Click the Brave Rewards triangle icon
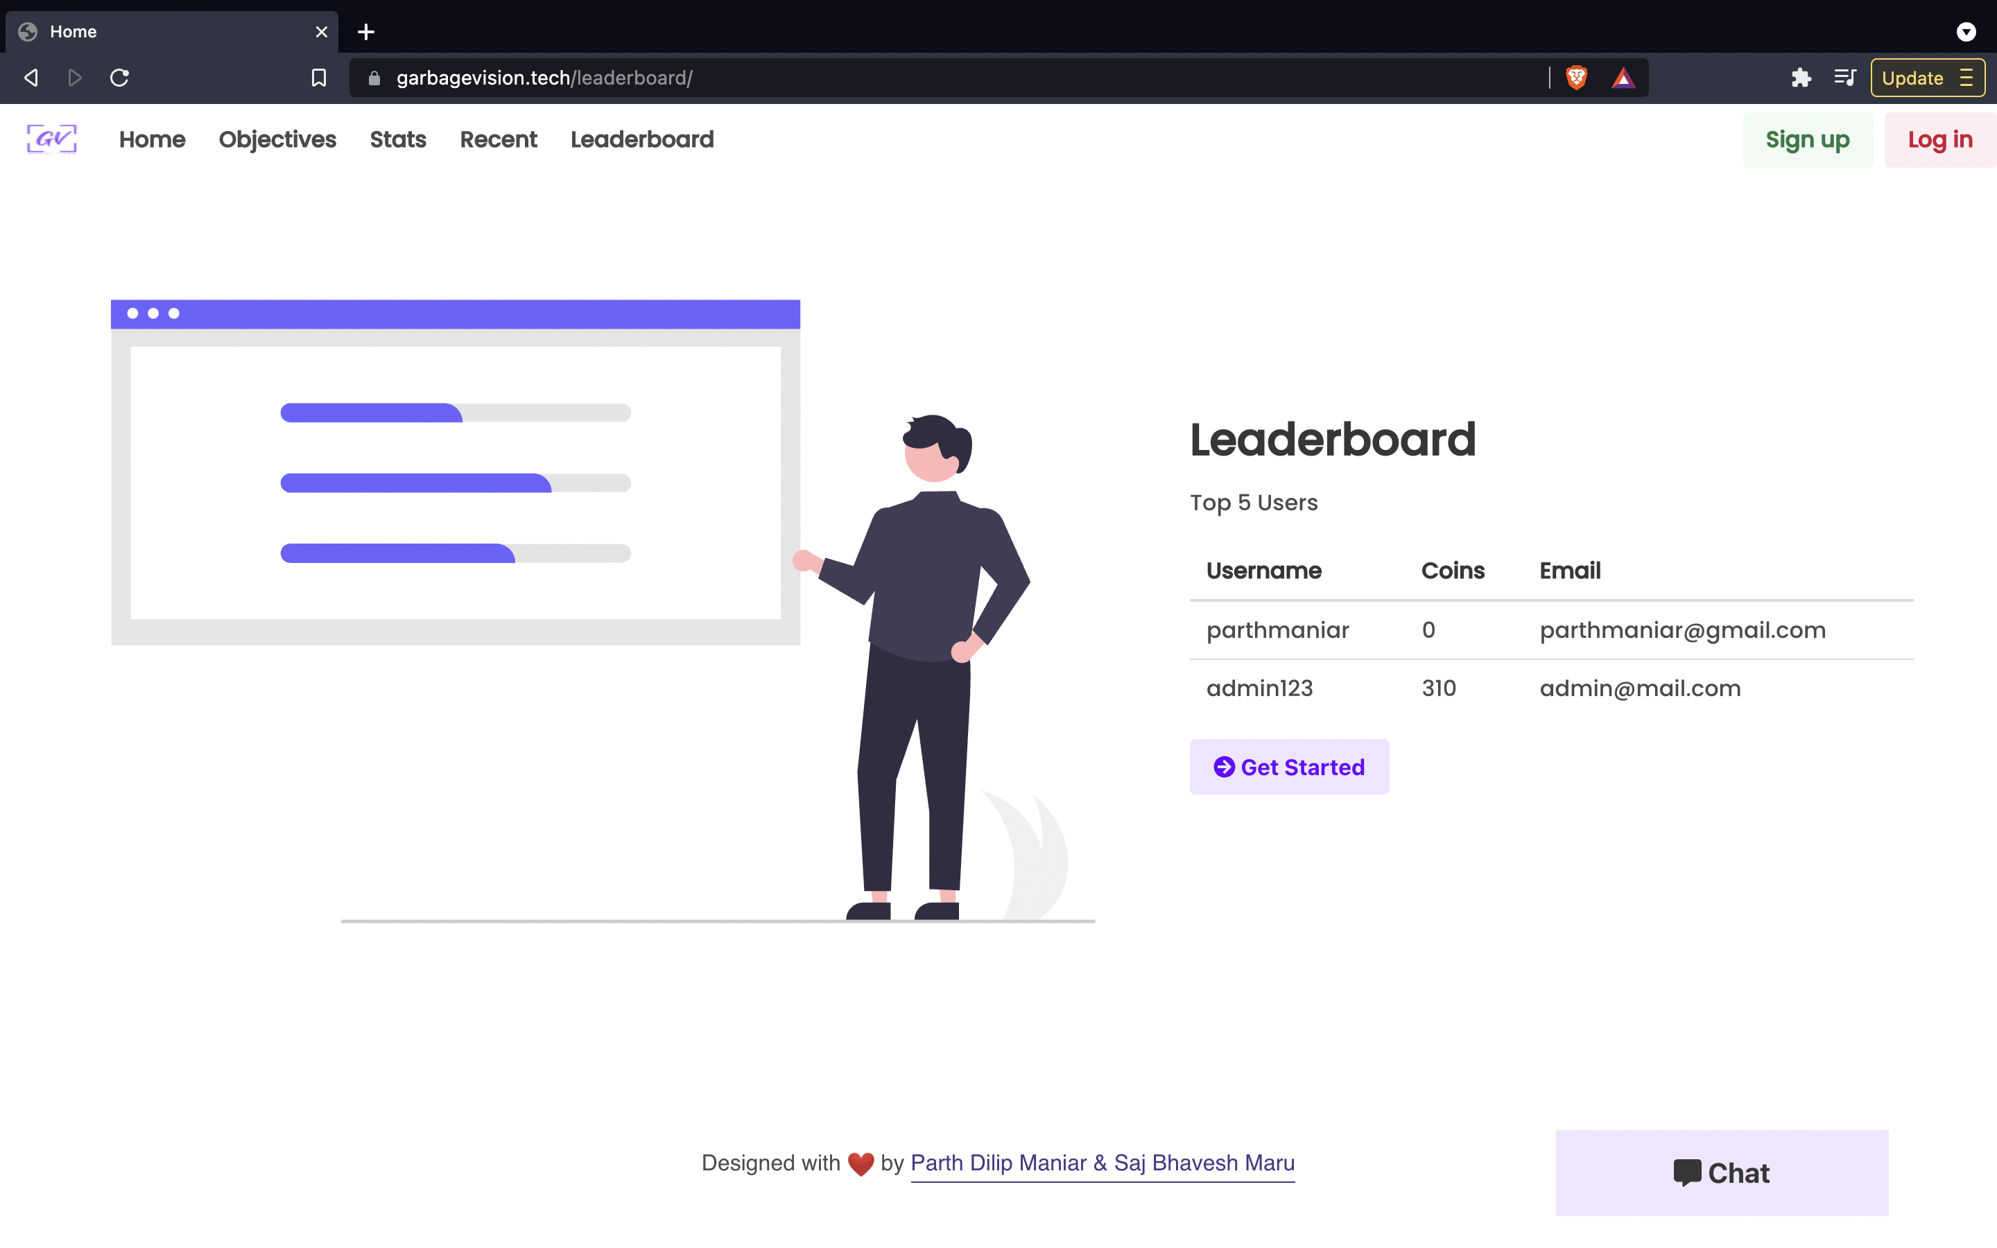1997x1248 pixels. 1623,78
